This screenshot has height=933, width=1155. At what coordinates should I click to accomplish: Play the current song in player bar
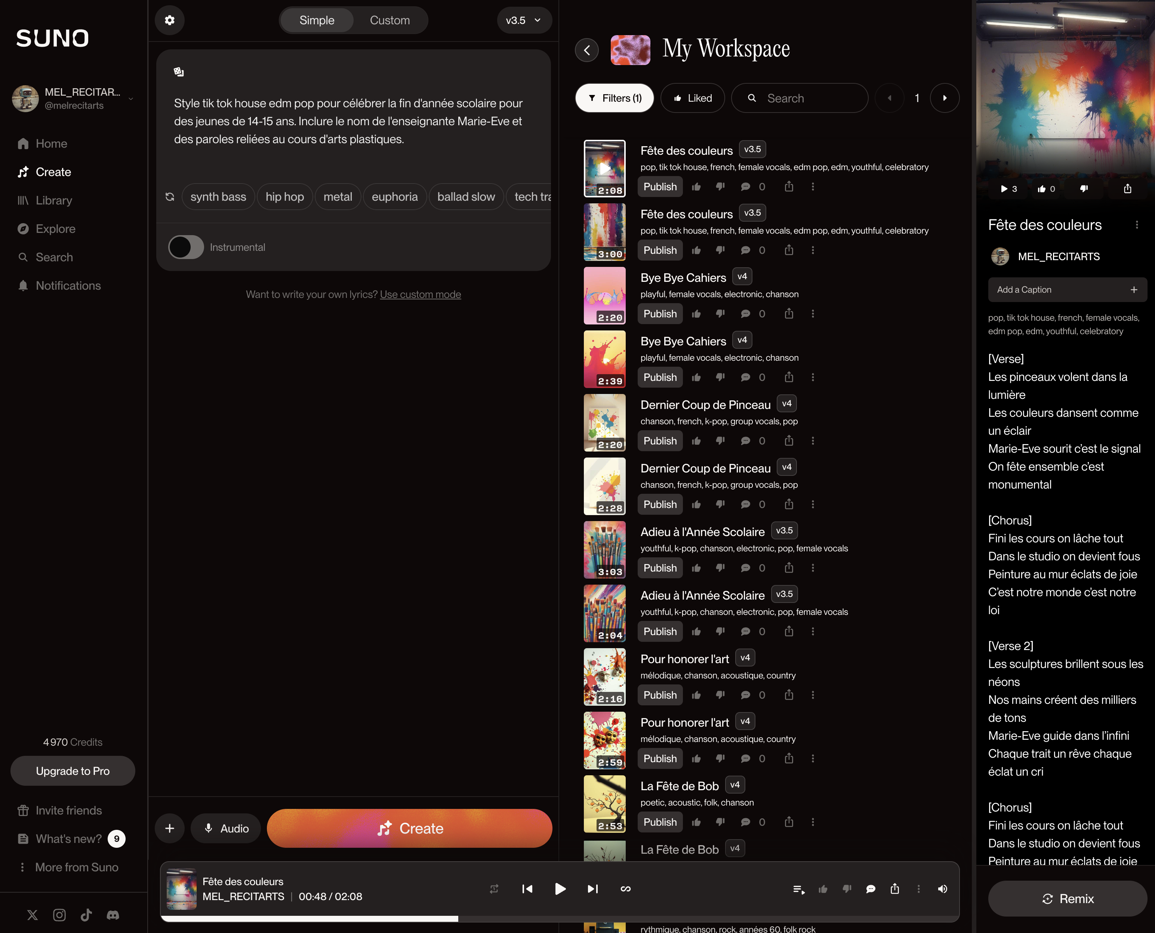pos(560,889)
